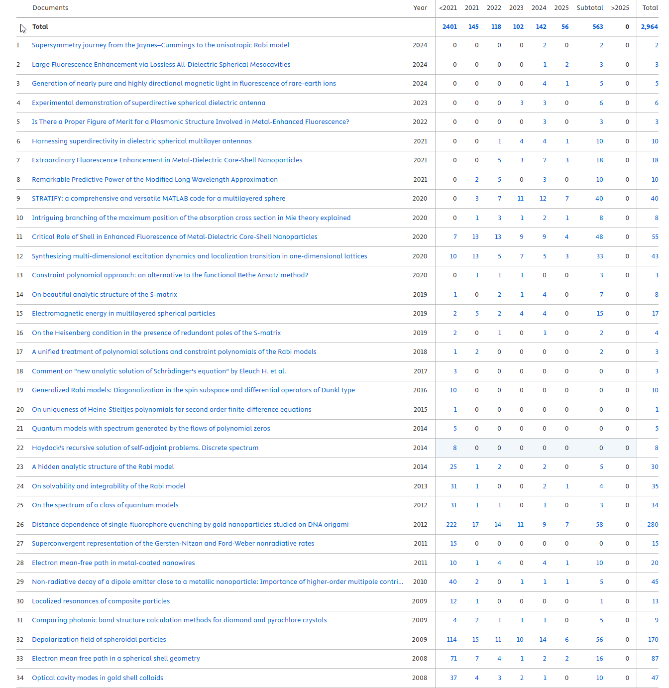Open 'Critical Role of Shell in Enhanced Fluorescence'

tap(174, 237)
